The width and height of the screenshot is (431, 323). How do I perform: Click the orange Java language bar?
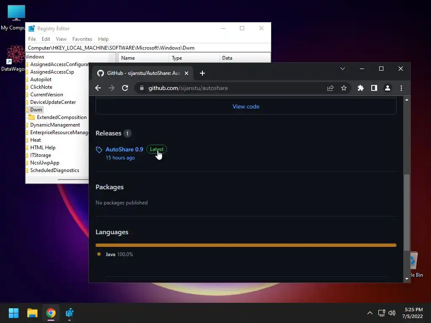[x=246, y=245]
